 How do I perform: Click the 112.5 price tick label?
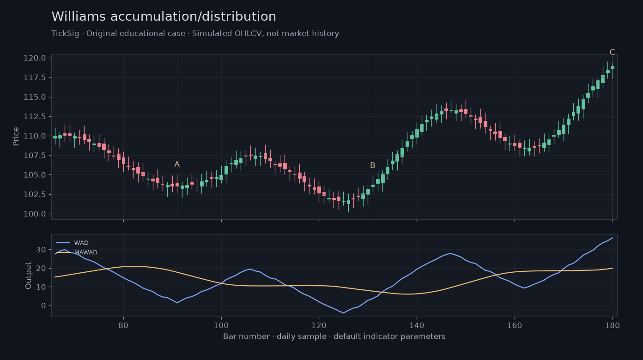coord(35,116)
